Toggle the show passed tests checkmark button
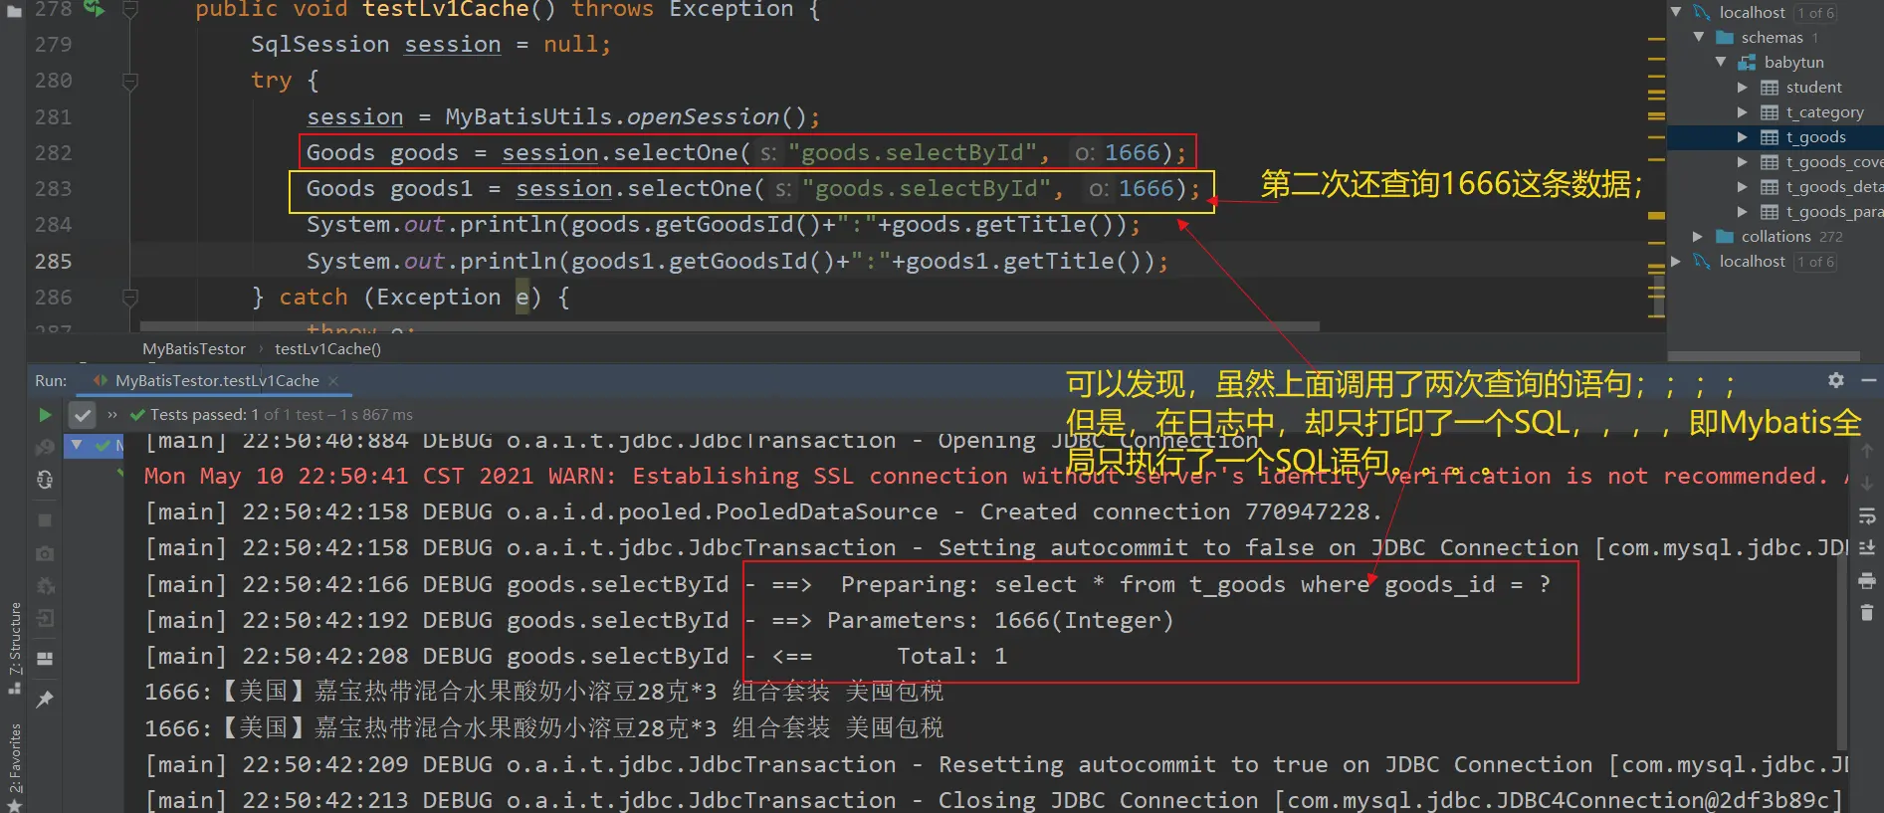 [x=83, y=415]
